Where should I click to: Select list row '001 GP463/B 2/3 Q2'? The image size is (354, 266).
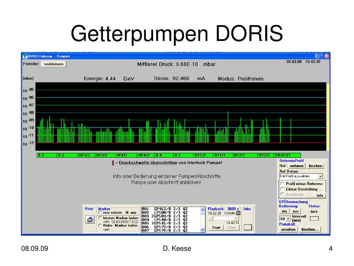point(165,209)
